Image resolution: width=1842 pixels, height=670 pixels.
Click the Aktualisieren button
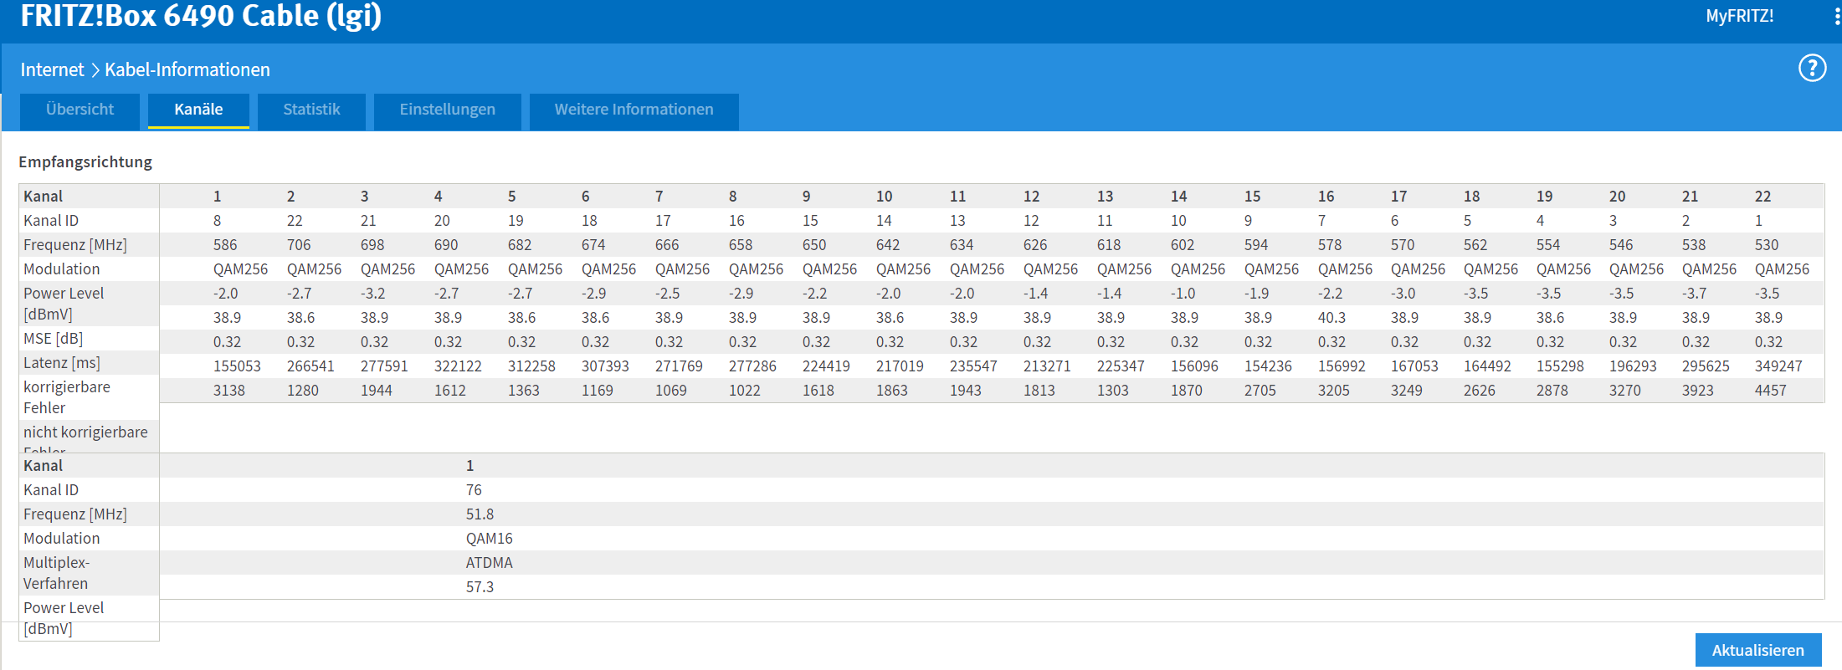click(1757, 650)
